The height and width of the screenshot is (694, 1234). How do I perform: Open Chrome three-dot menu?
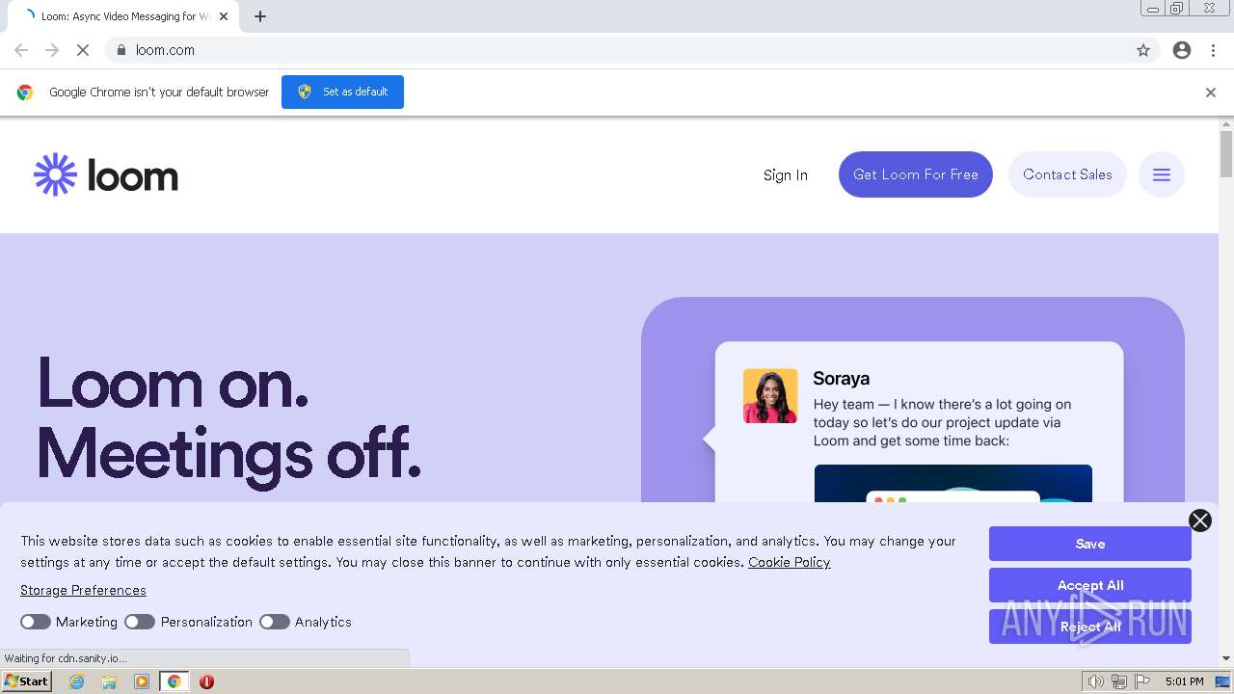1213,50
